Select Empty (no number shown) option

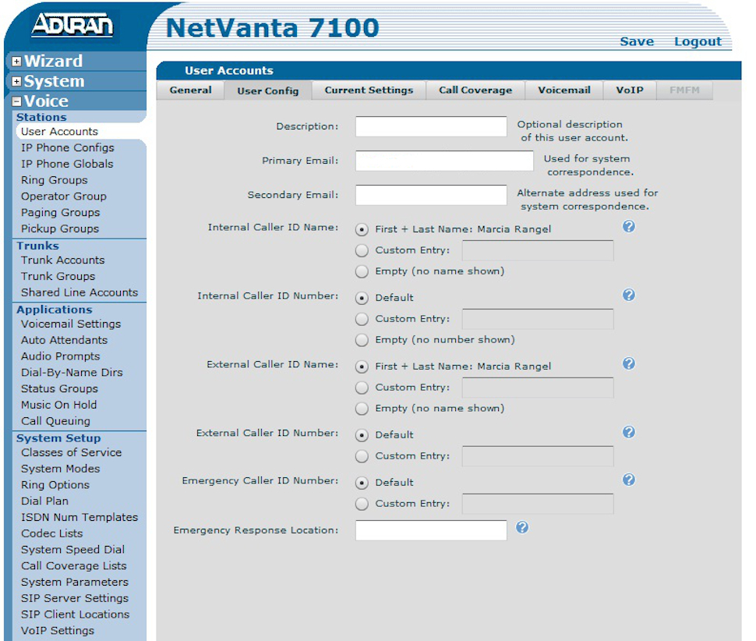[362, 339]
